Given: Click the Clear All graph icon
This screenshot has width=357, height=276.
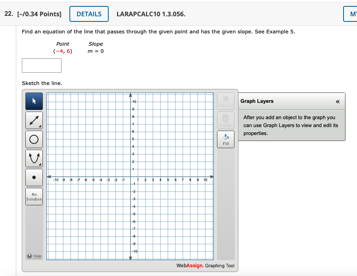Looking at the screenshot, I should [x=226, y=101].
